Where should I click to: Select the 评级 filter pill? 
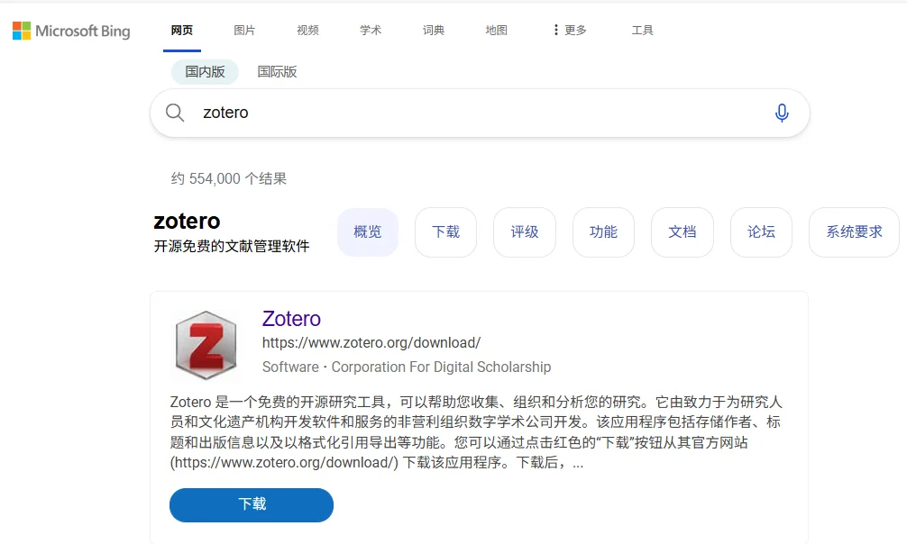point(524,231)
